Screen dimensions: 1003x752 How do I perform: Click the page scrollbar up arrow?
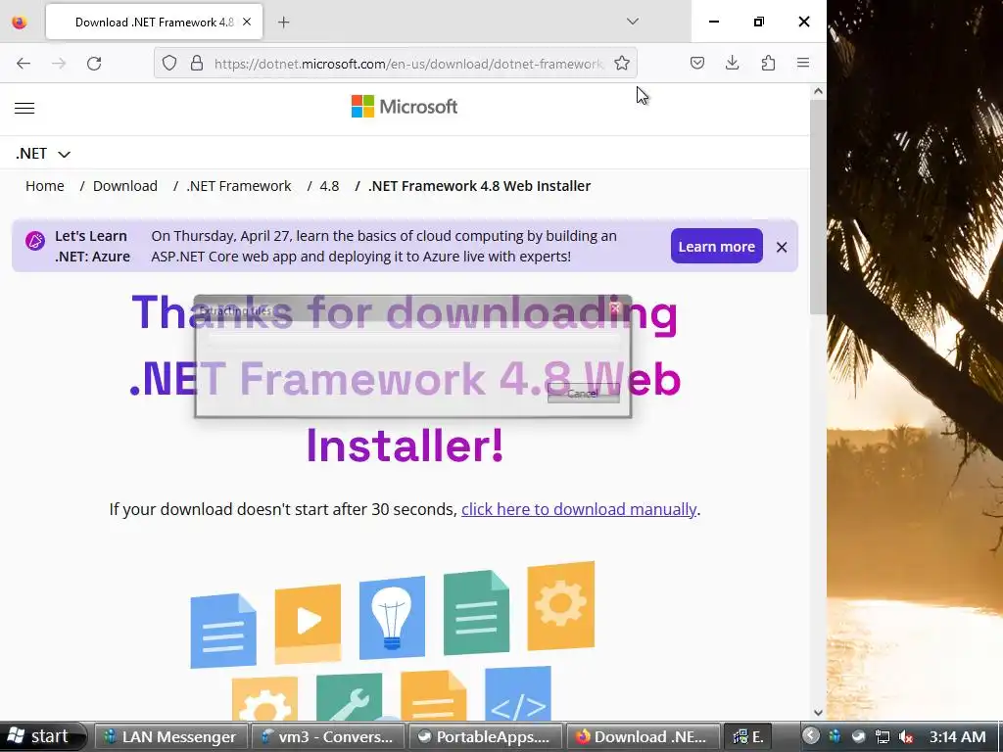point(818,91)
